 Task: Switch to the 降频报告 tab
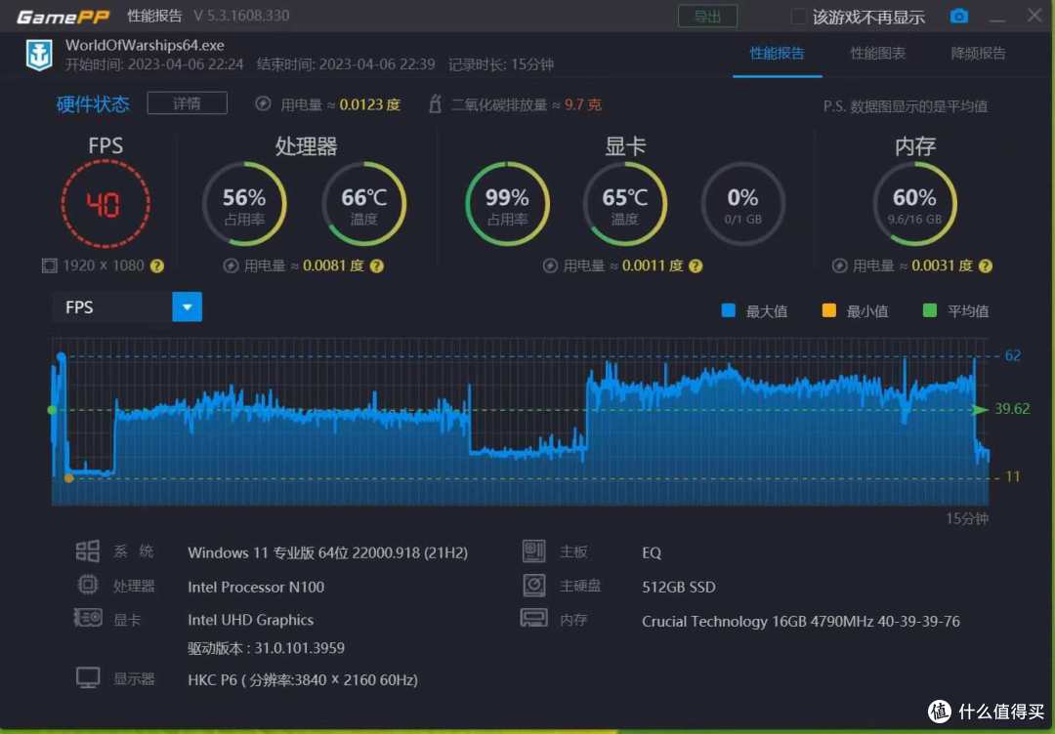(978, 54)
